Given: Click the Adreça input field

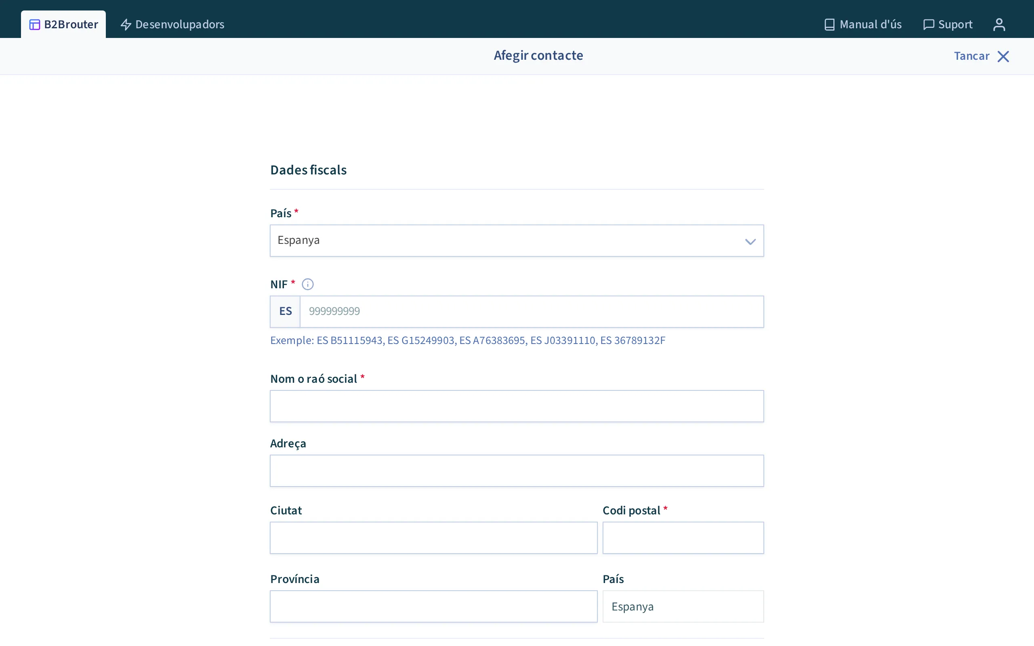Looking at the screenshot, I should pyautogui.click(x=517, y=471).
